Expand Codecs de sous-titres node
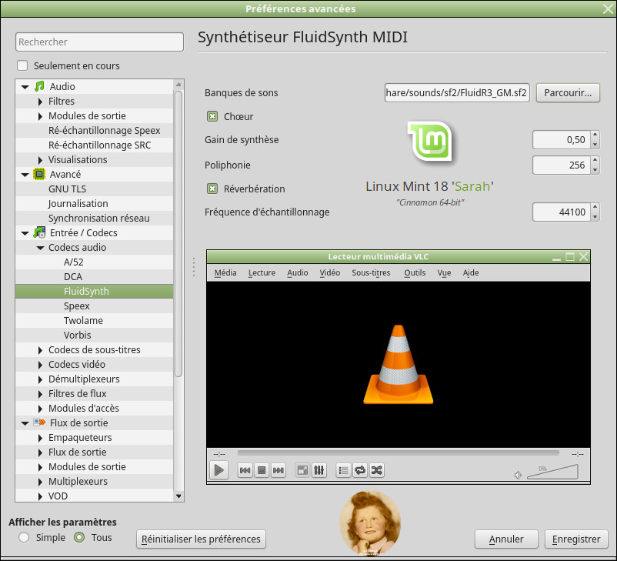This screenshot has width=617, height=561. pos(40,350)
